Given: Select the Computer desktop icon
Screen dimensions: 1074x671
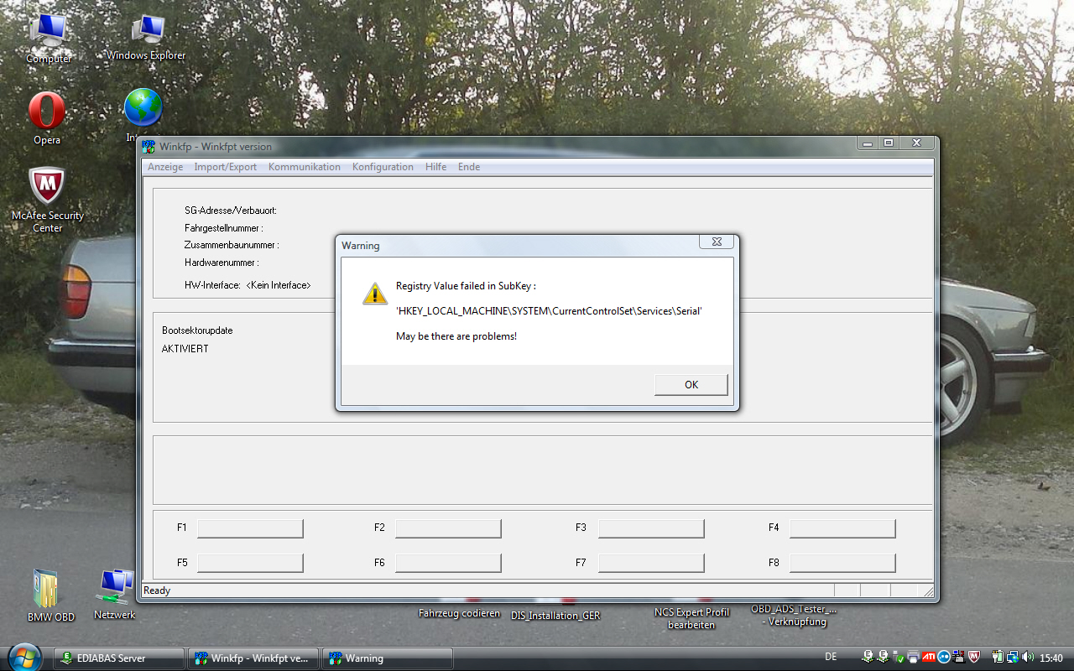Looking at the screenshot, I should point(48,34).
